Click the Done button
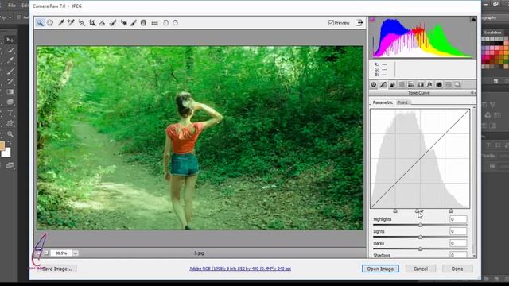 coord(457,269)
